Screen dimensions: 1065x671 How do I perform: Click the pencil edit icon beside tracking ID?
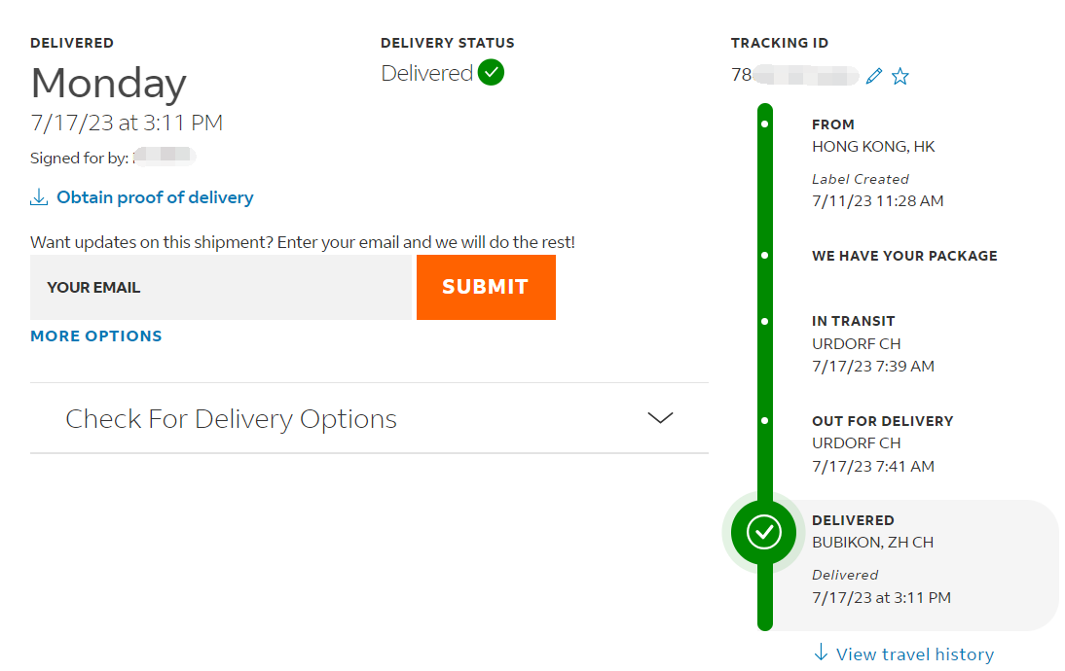tap(874, 76)
